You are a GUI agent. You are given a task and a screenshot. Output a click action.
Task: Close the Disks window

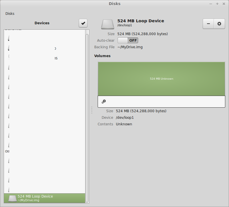[224, 4]
